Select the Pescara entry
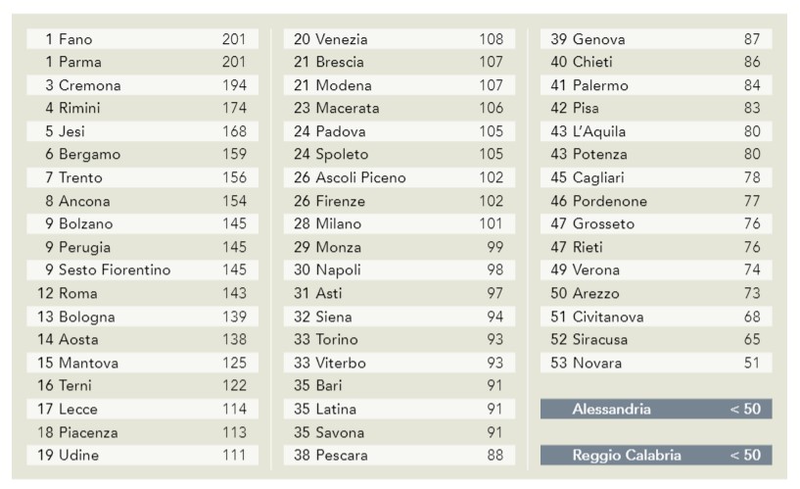 pos(399,455)
